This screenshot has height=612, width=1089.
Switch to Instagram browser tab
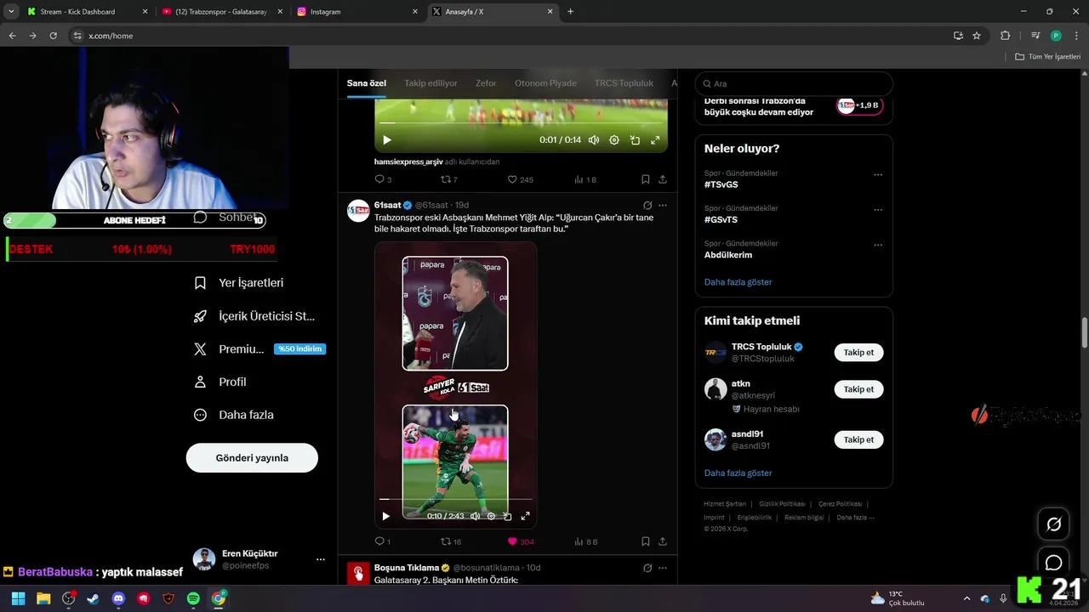pos(356,12)
